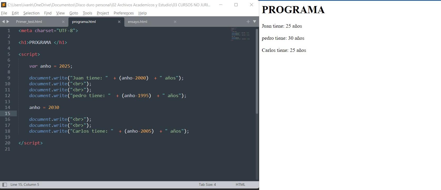Viewport: 441px width, 190px height.
Task: Open the Goto menu
Action: 74,13
